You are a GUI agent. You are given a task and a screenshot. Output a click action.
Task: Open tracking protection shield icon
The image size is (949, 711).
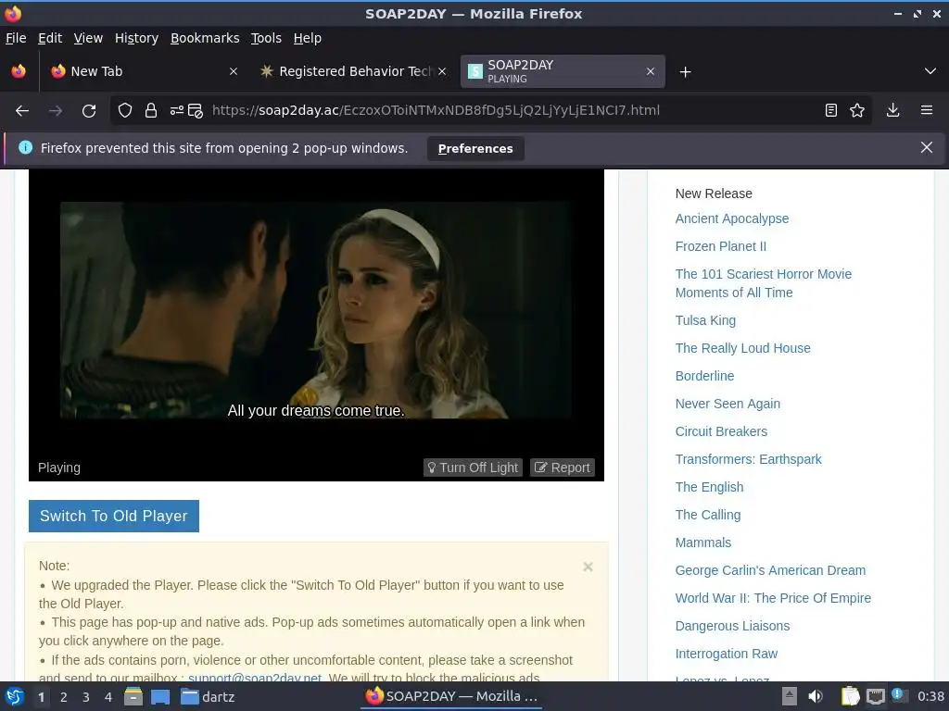point(125,111)
